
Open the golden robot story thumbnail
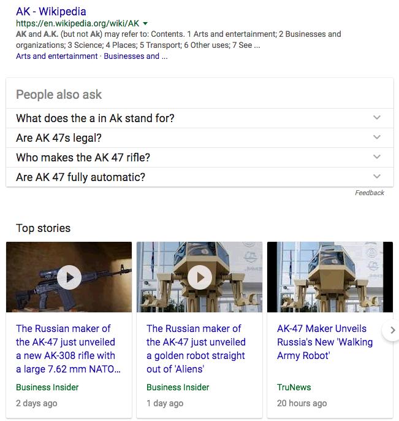[200, 277]
